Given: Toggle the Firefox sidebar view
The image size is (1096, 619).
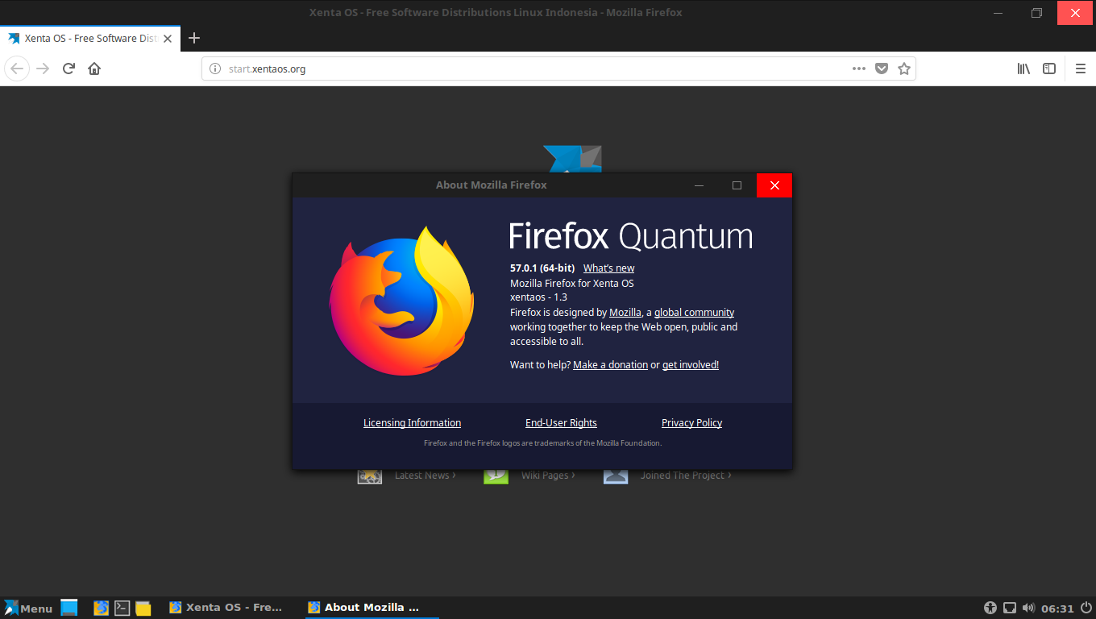Looking at the screenshot, I should 1049,69.
